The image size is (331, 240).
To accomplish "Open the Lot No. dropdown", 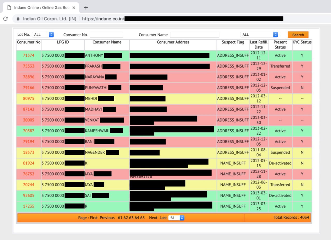I will click(x=43, y=35).
